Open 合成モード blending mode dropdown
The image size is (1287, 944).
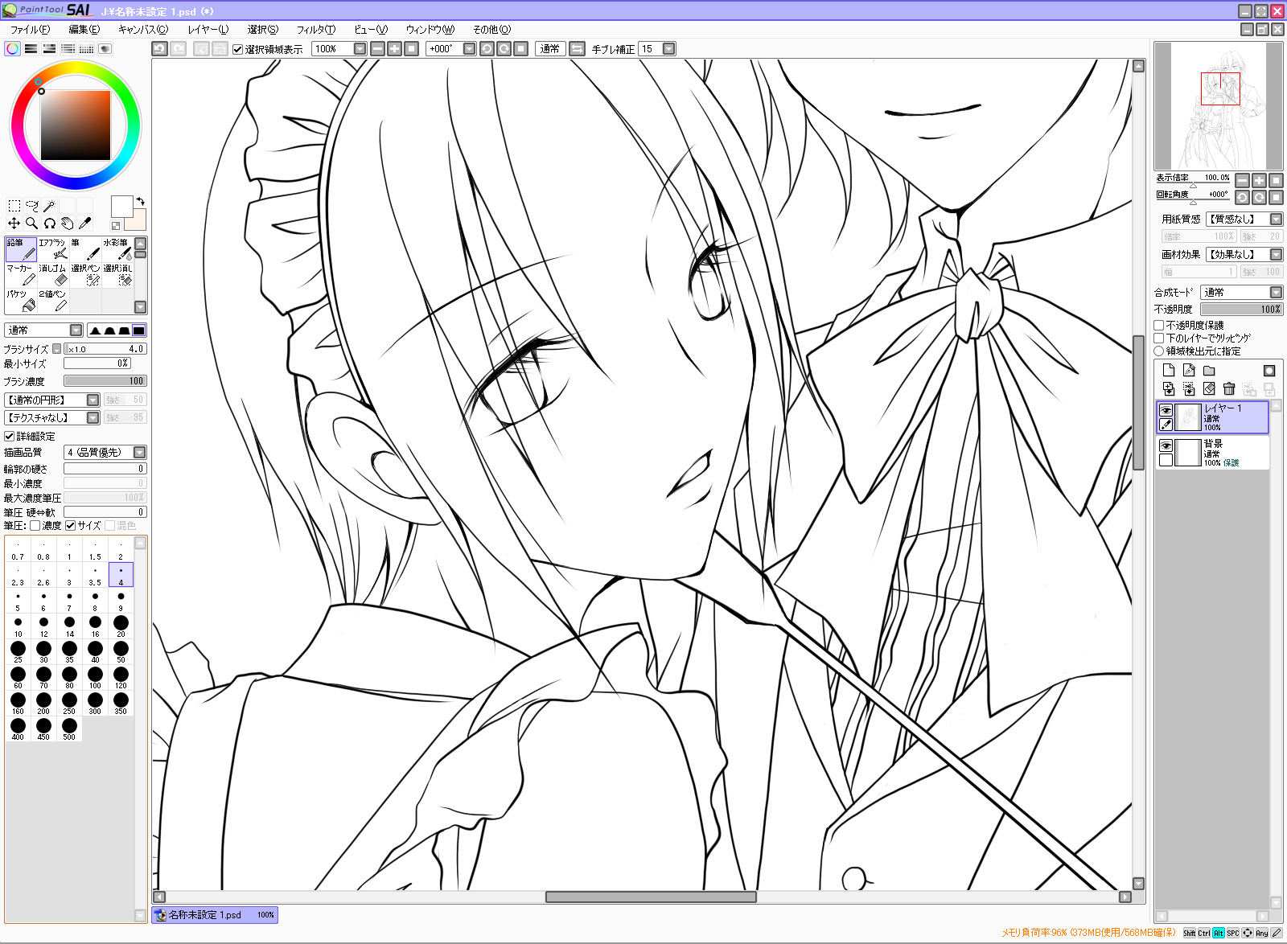(x=1277, y=293)
